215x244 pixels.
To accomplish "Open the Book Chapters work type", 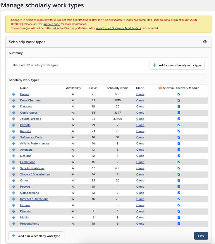I will pyautogui.click(x=30, y=100).
